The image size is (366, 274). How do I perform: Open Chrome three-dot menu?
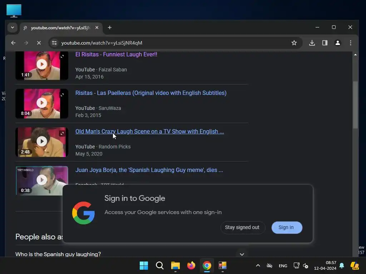[x=351, y=43]
